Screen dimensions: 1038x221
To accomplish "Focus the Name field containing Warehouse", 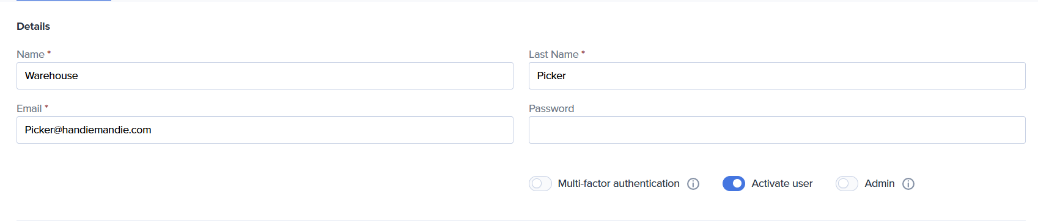I will [265, 75].
